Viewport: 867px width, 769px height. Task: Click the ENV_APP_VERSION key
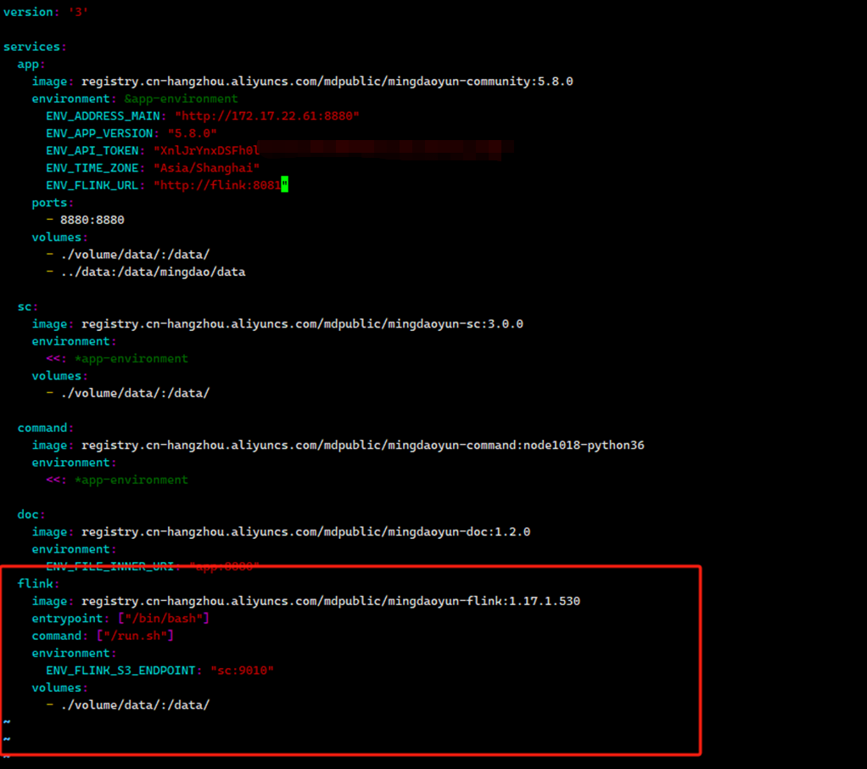pyautogui.click(x=99, y=133)
